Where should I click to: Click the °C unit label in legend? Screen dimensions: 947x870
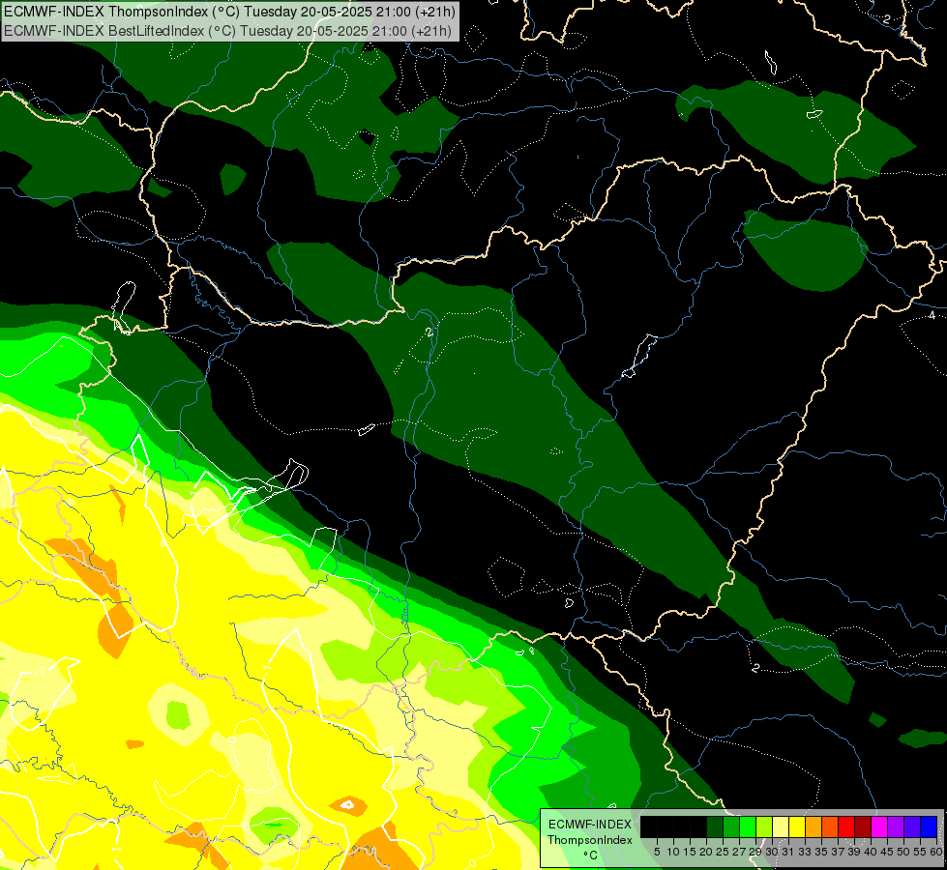pyautogui.click(x=591, y=855)
